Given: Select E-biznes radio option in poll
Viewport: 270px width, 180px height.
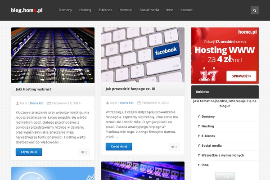Looking at the screenshot, I should pyautogui.click(x=199, y=136).
